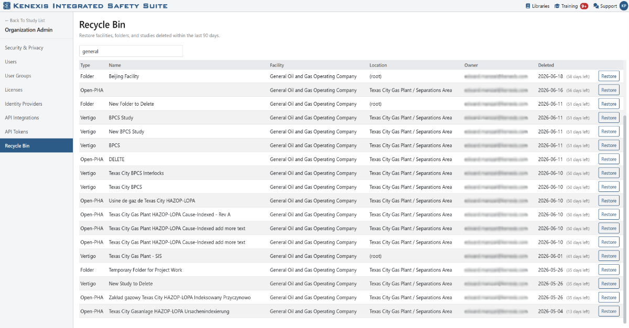The height and width of the screenshot is (328, 629).
Task: Restore Texas City BPCS Interlocks study
Action: click(609, 173)
